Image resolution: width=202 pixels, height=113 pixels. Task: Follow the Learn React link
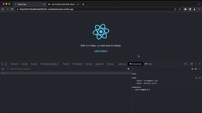[x=101, y=51]
